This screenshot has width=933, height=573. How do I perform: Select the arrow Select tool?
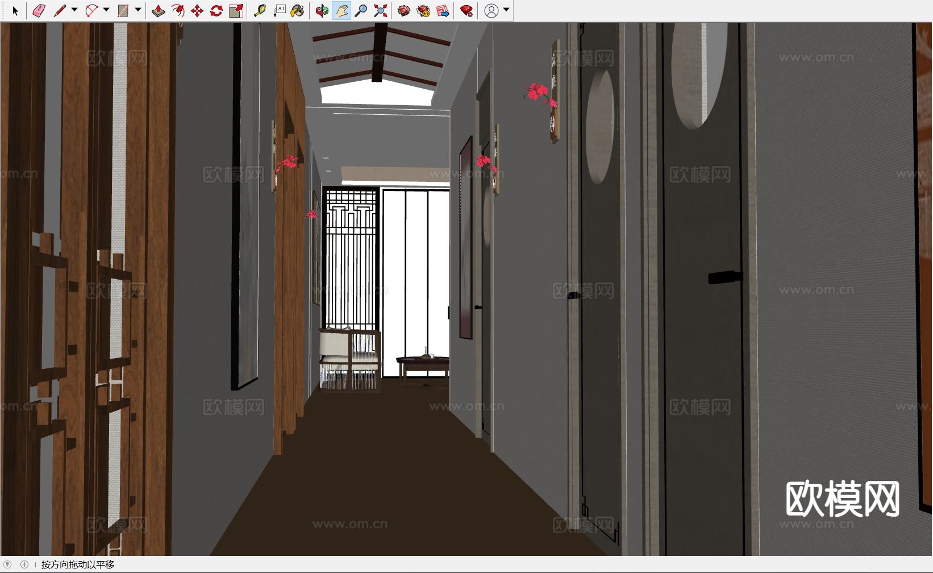15,11
